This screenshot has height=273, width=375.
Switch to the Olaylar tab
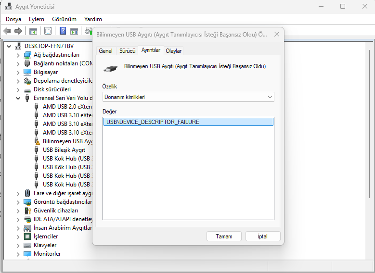pos(174,50)
